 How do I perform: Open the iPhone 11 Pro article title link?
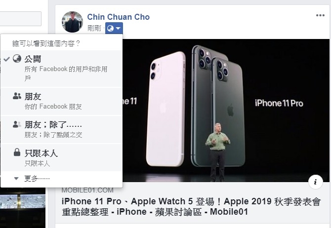tap(191, 206)
